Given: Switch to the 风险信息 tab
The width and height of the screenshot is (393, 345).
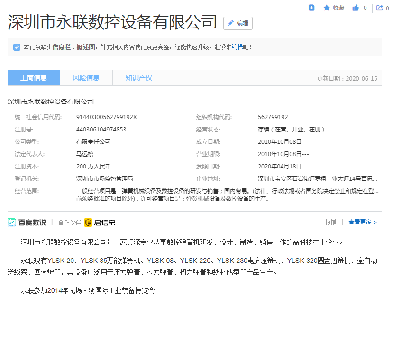Looking at the screenshot, I should [x=86, y=78].
